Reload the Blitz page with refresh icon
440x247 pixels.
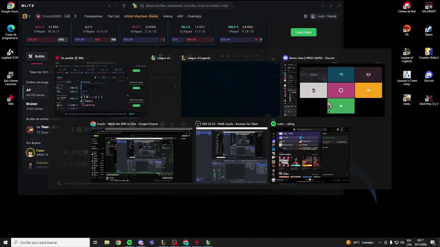pos(124,5)
